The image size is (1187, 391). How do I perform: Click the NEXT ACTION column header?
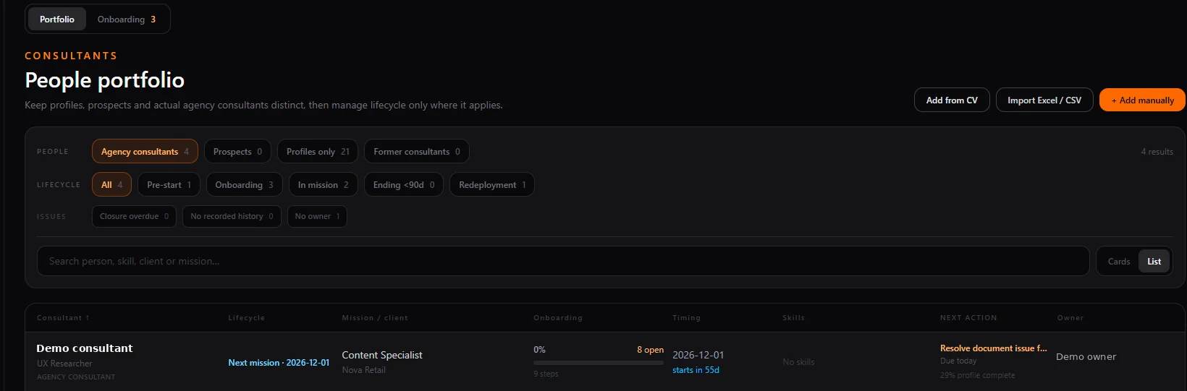[968, 318]
